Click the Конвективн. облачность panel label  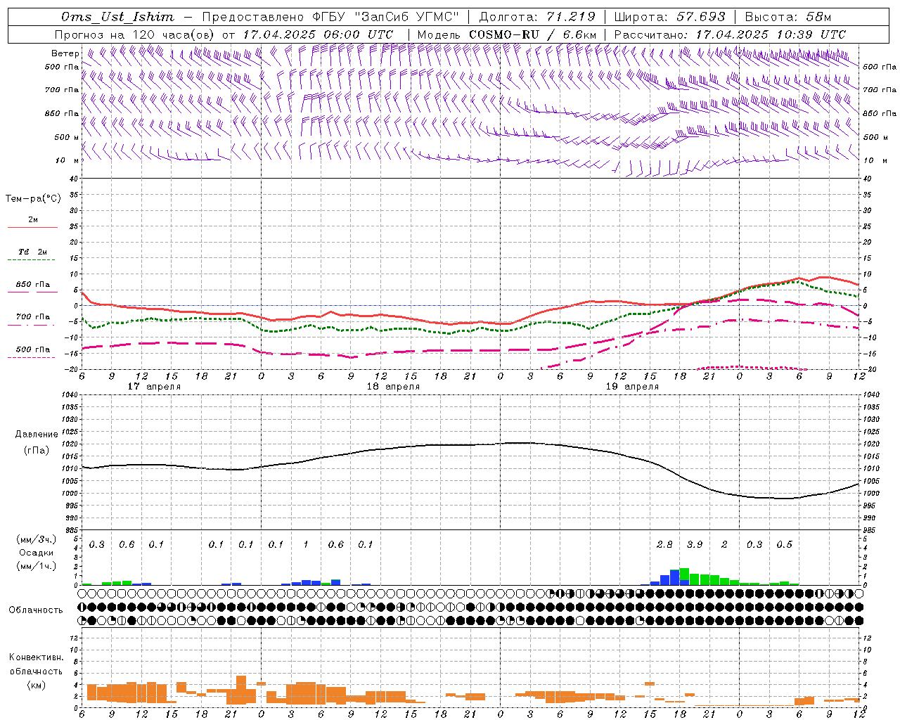pos(36,664)
